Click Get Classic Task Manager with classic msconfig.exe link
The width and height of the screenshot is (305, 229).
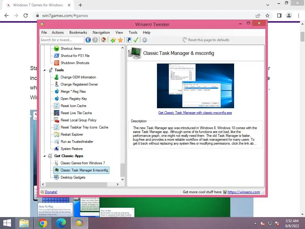coord(195,113)
